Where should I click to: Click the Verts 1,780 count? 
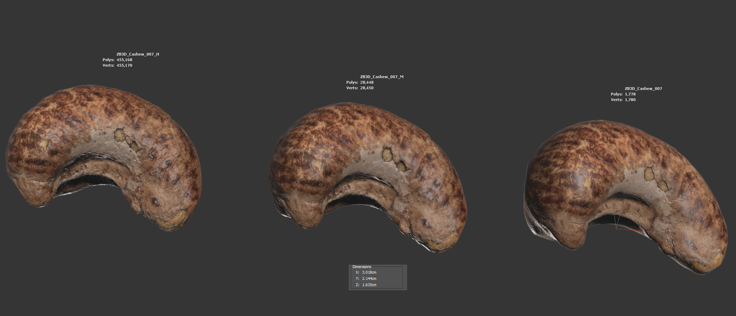(630, 100)
